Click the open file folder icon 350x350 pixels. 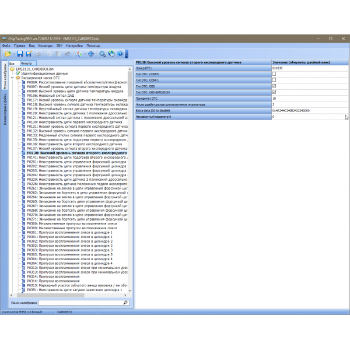click(8, 54)
